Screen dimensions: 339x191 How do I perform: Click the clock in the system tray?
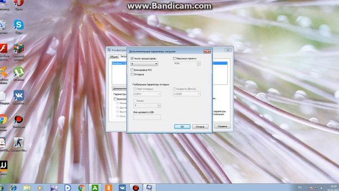pos(333,187)
